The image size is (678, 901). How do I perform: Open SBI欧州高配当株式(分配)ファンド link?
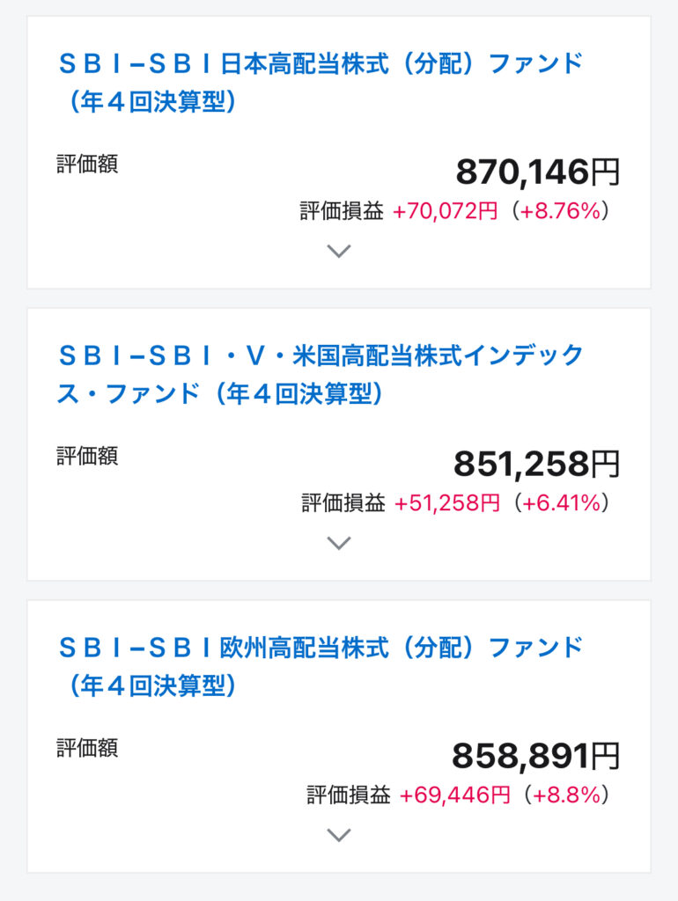(321, 666)
